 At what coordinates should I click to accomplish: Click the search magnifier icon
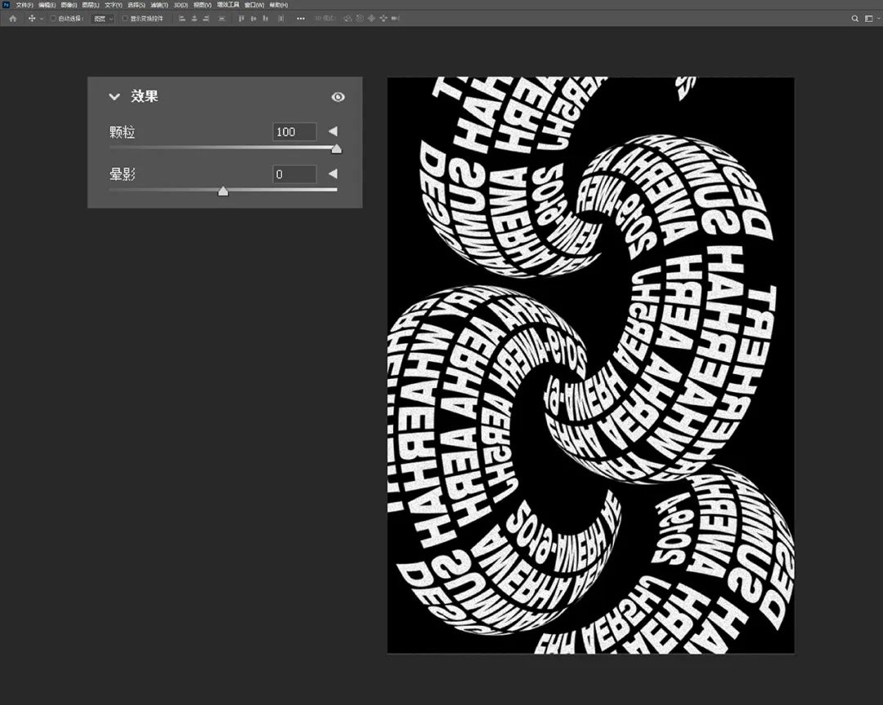[x=855, y=18]
